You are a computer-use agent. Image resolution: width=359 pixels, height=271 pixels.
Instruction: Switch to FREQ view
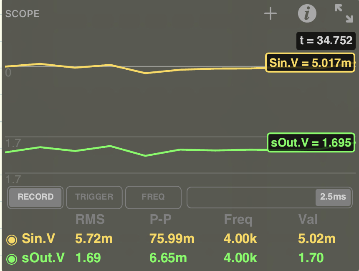click(x=153, y=197)
